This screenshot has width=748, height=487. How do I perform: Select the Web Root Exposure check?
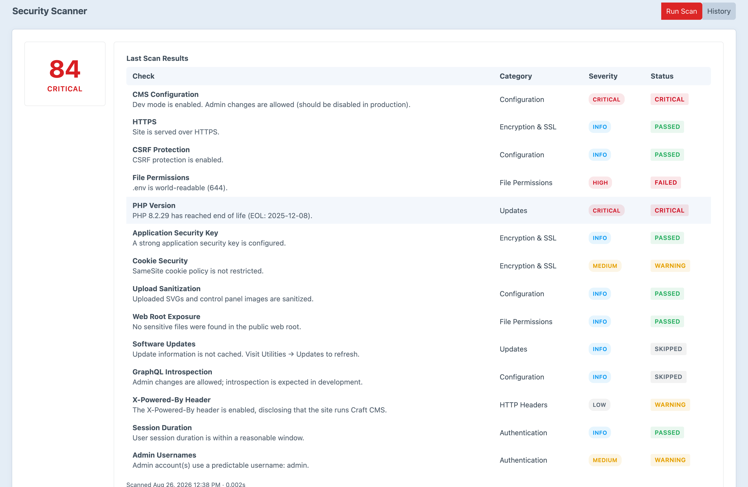[166, 316]
